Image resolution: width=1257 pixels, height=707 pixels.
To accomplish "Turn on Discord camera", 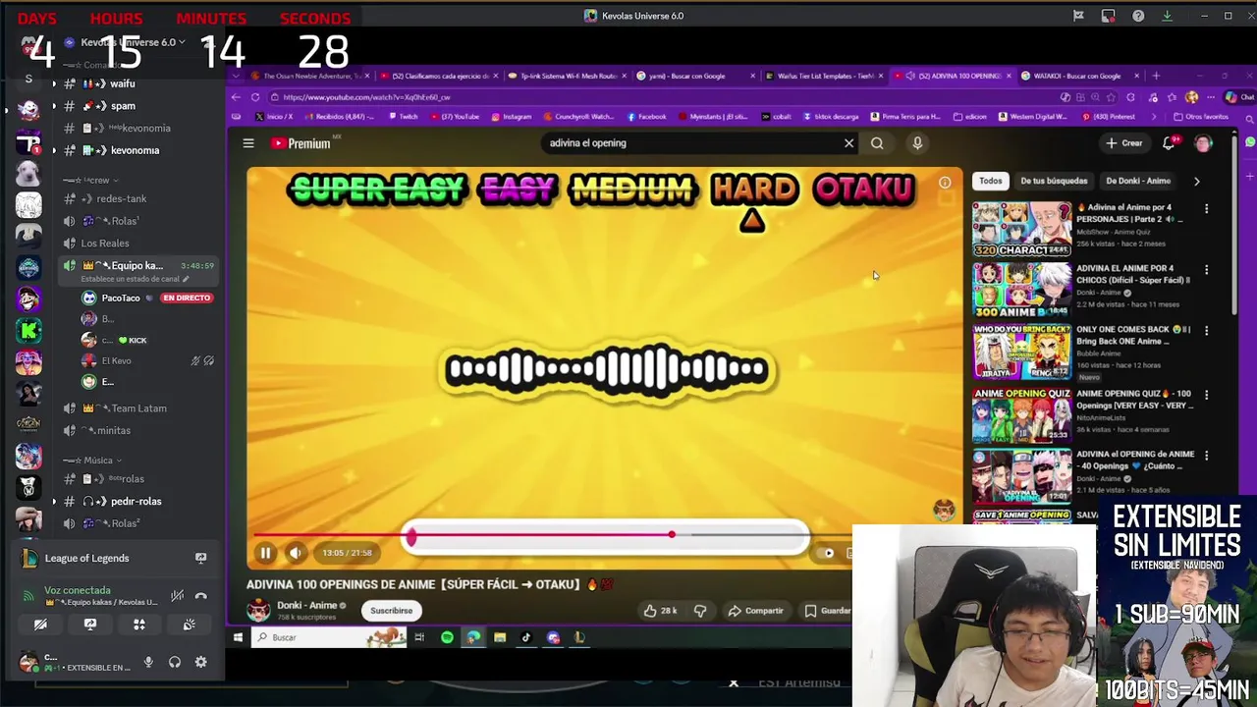I will (x=40, y=625).
